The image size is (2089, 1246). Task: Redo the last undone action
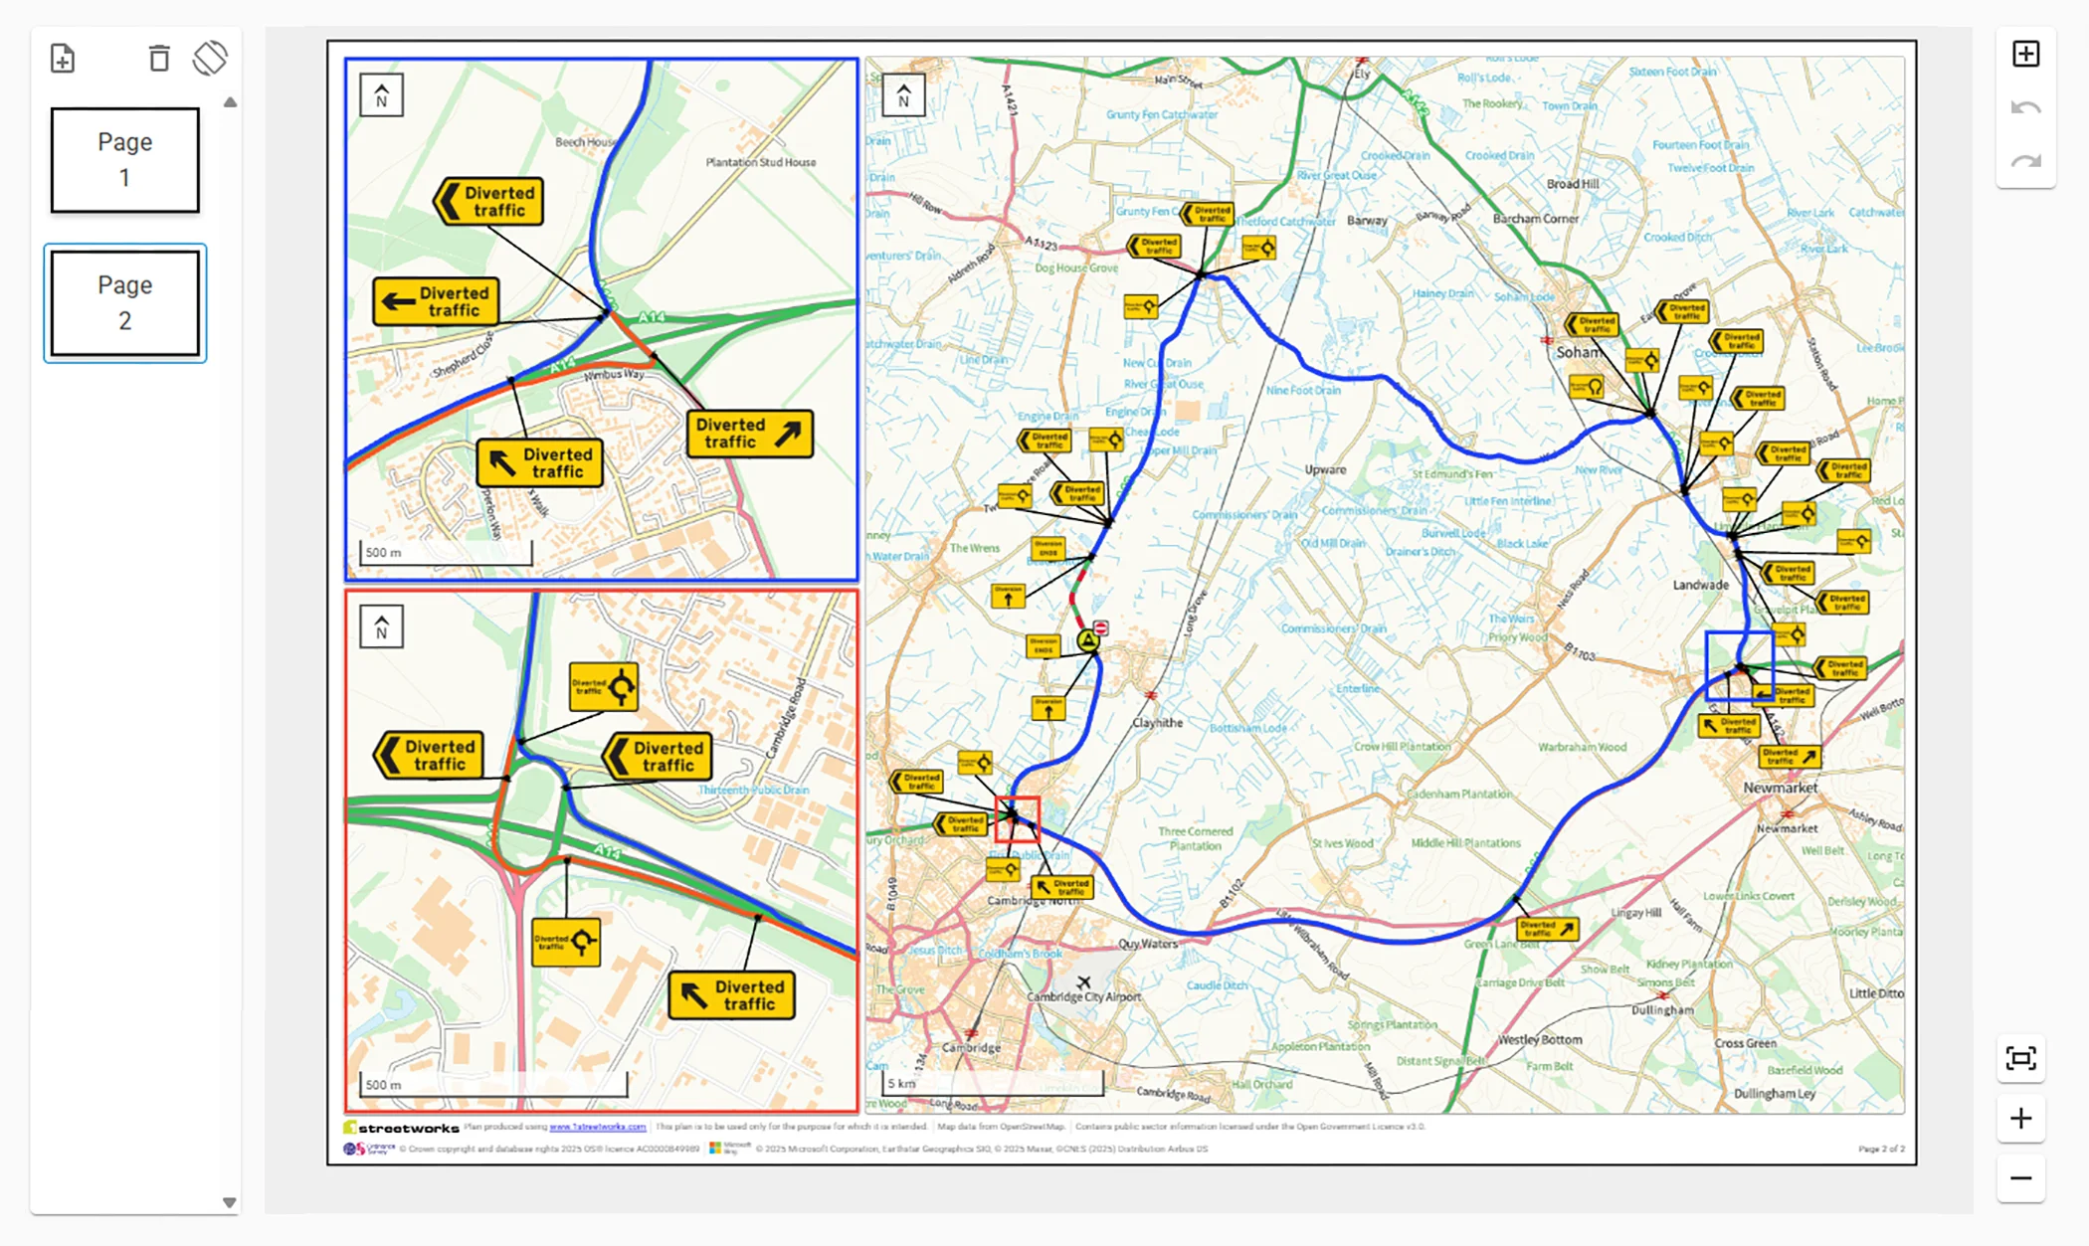[x=2026, y=159]
